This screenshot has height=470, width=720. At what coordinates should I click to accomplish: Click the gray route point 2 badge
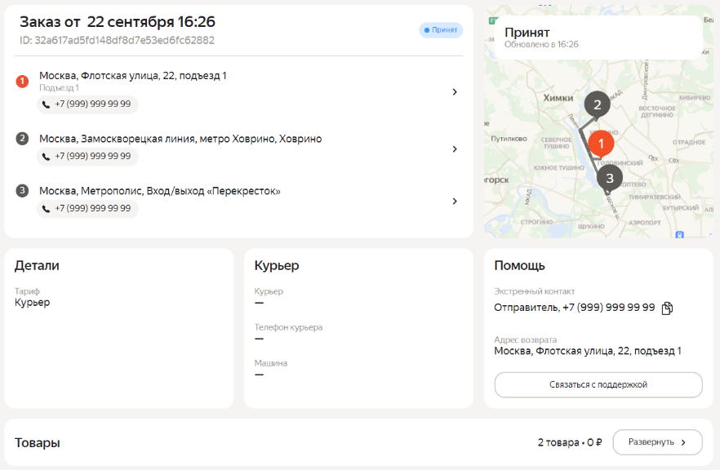click(22, 139)
